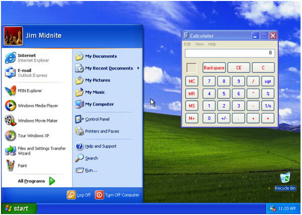Click CE button in Calculator
302x215 pixels.
click(x=239, y=68)
